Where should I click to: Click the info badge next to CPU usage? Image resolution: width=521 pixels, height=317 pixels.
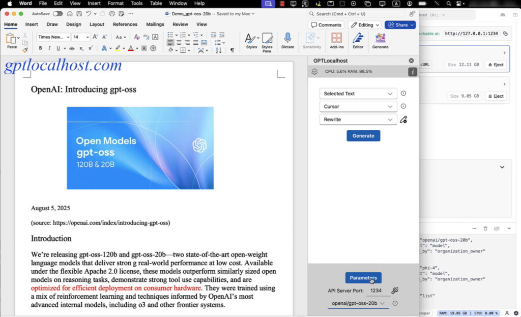[413, 72]
